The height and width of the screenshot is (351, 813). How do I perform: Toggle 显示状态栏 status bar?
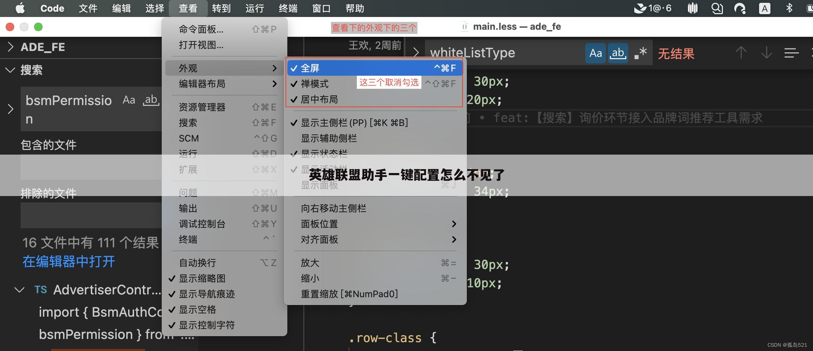(375, 154)
